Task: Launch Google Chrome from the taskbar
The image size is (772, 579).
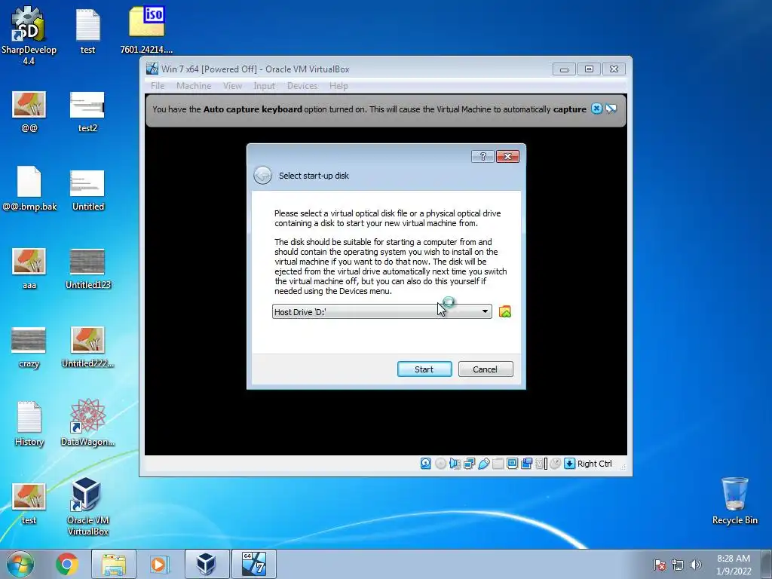Action: point(67,564)
